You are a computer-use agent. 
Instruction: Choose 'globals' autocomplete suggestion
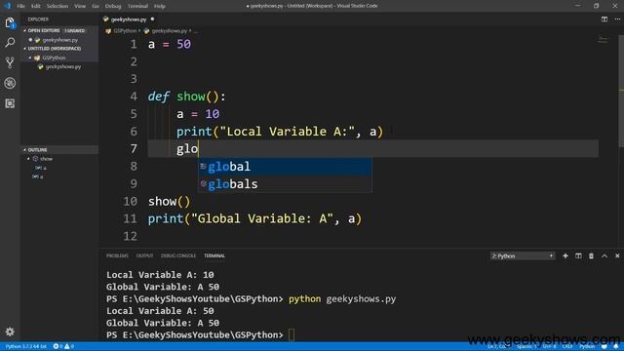point(286,184)
